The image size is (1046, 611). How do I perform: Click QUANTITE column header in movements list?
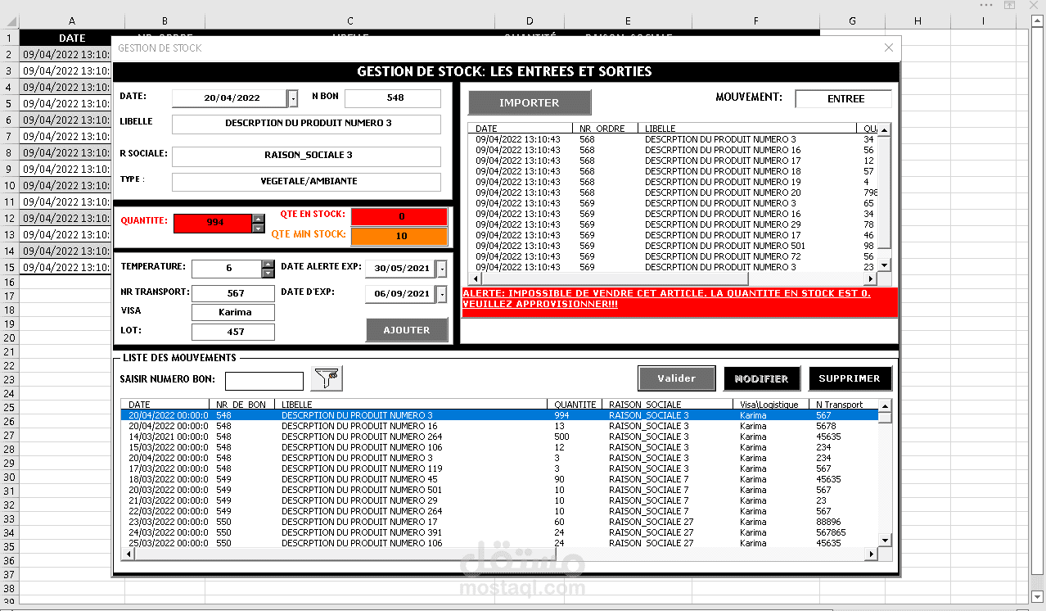tap(574, 405)
